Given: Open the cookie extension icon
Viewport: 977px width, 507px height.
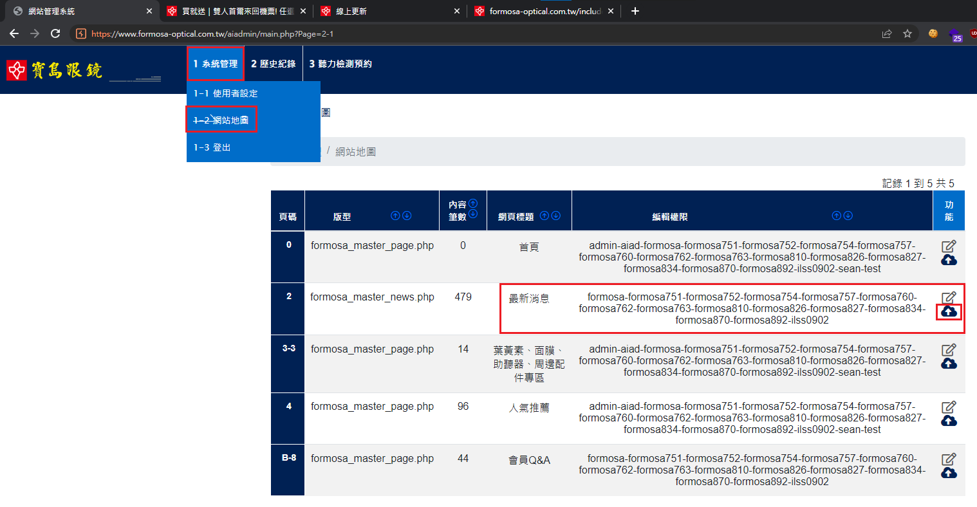Looking at the screenshot, I should click(x=933, y=33).
